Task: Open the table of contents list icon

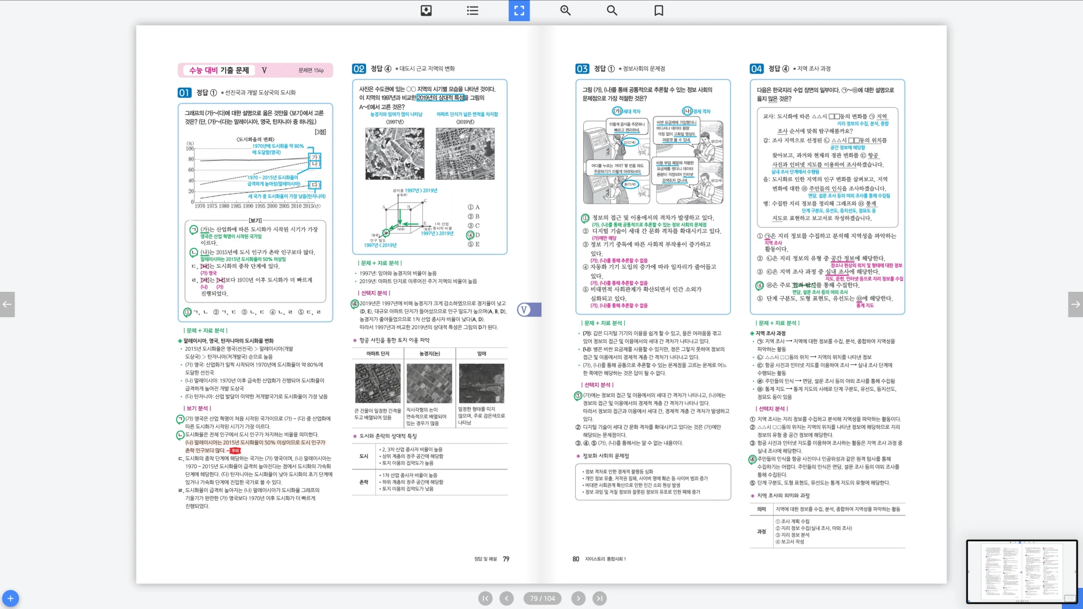Action: coord(473,10)
